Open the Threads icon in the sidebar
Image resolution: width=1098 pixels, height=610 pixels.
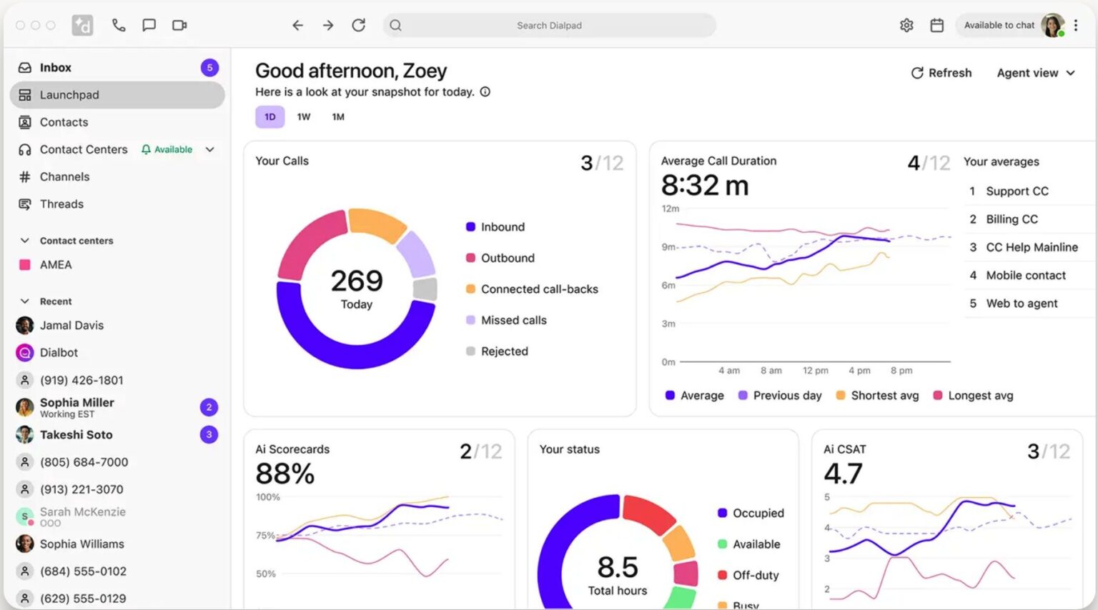click(24, 204)
